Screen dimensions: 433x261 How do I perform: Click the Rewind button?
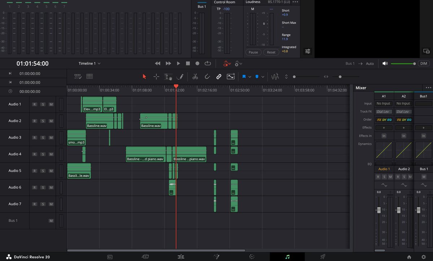[158, 64]
